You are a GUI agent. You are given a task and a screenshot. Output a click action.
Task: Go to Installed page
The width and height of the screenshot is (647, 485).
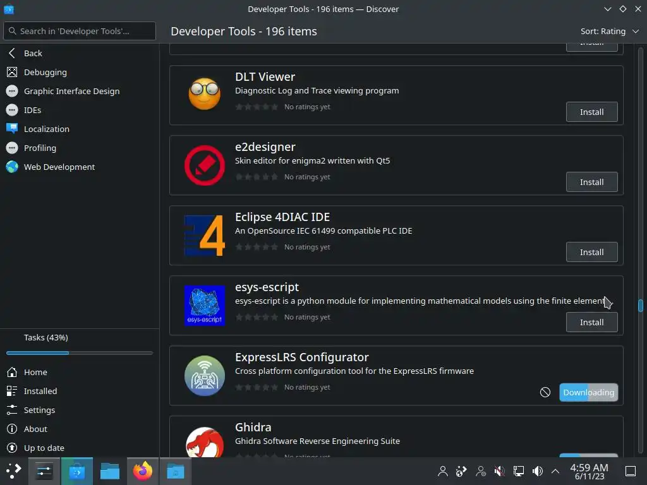[80, 392]
